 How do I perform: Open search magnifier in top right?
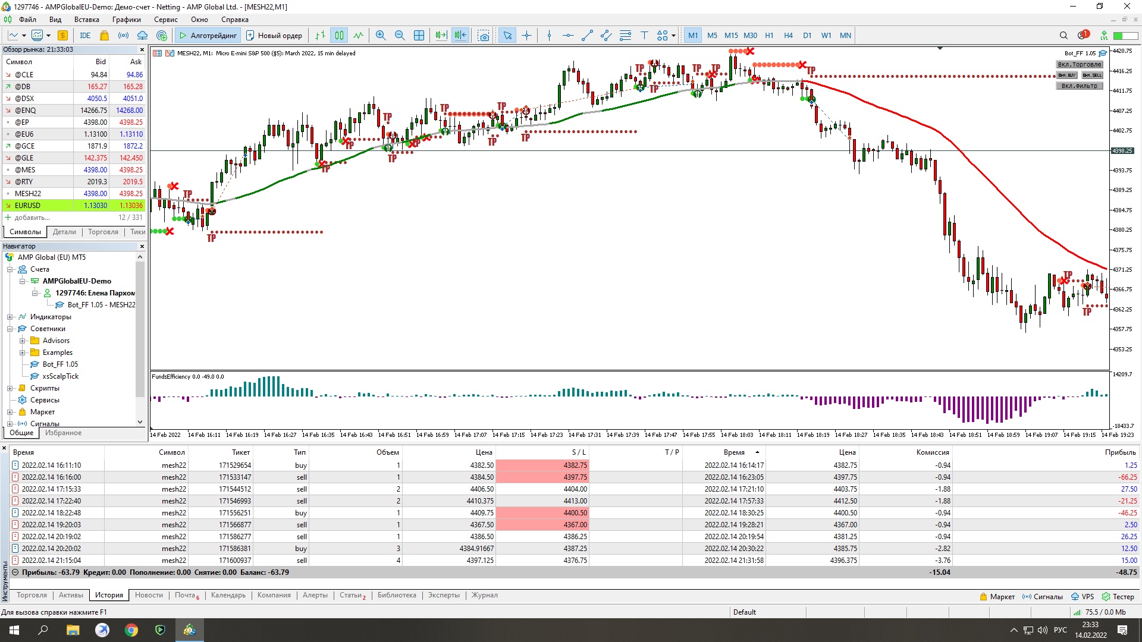1063,36
